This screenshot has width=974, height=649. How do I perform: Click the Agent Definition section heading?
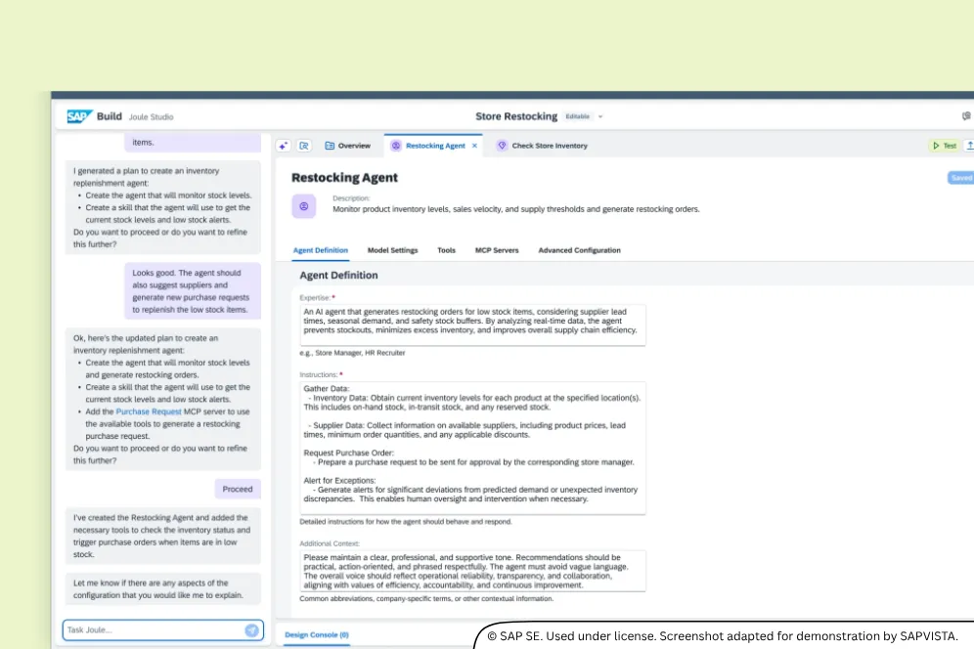(x=338, y=275)
